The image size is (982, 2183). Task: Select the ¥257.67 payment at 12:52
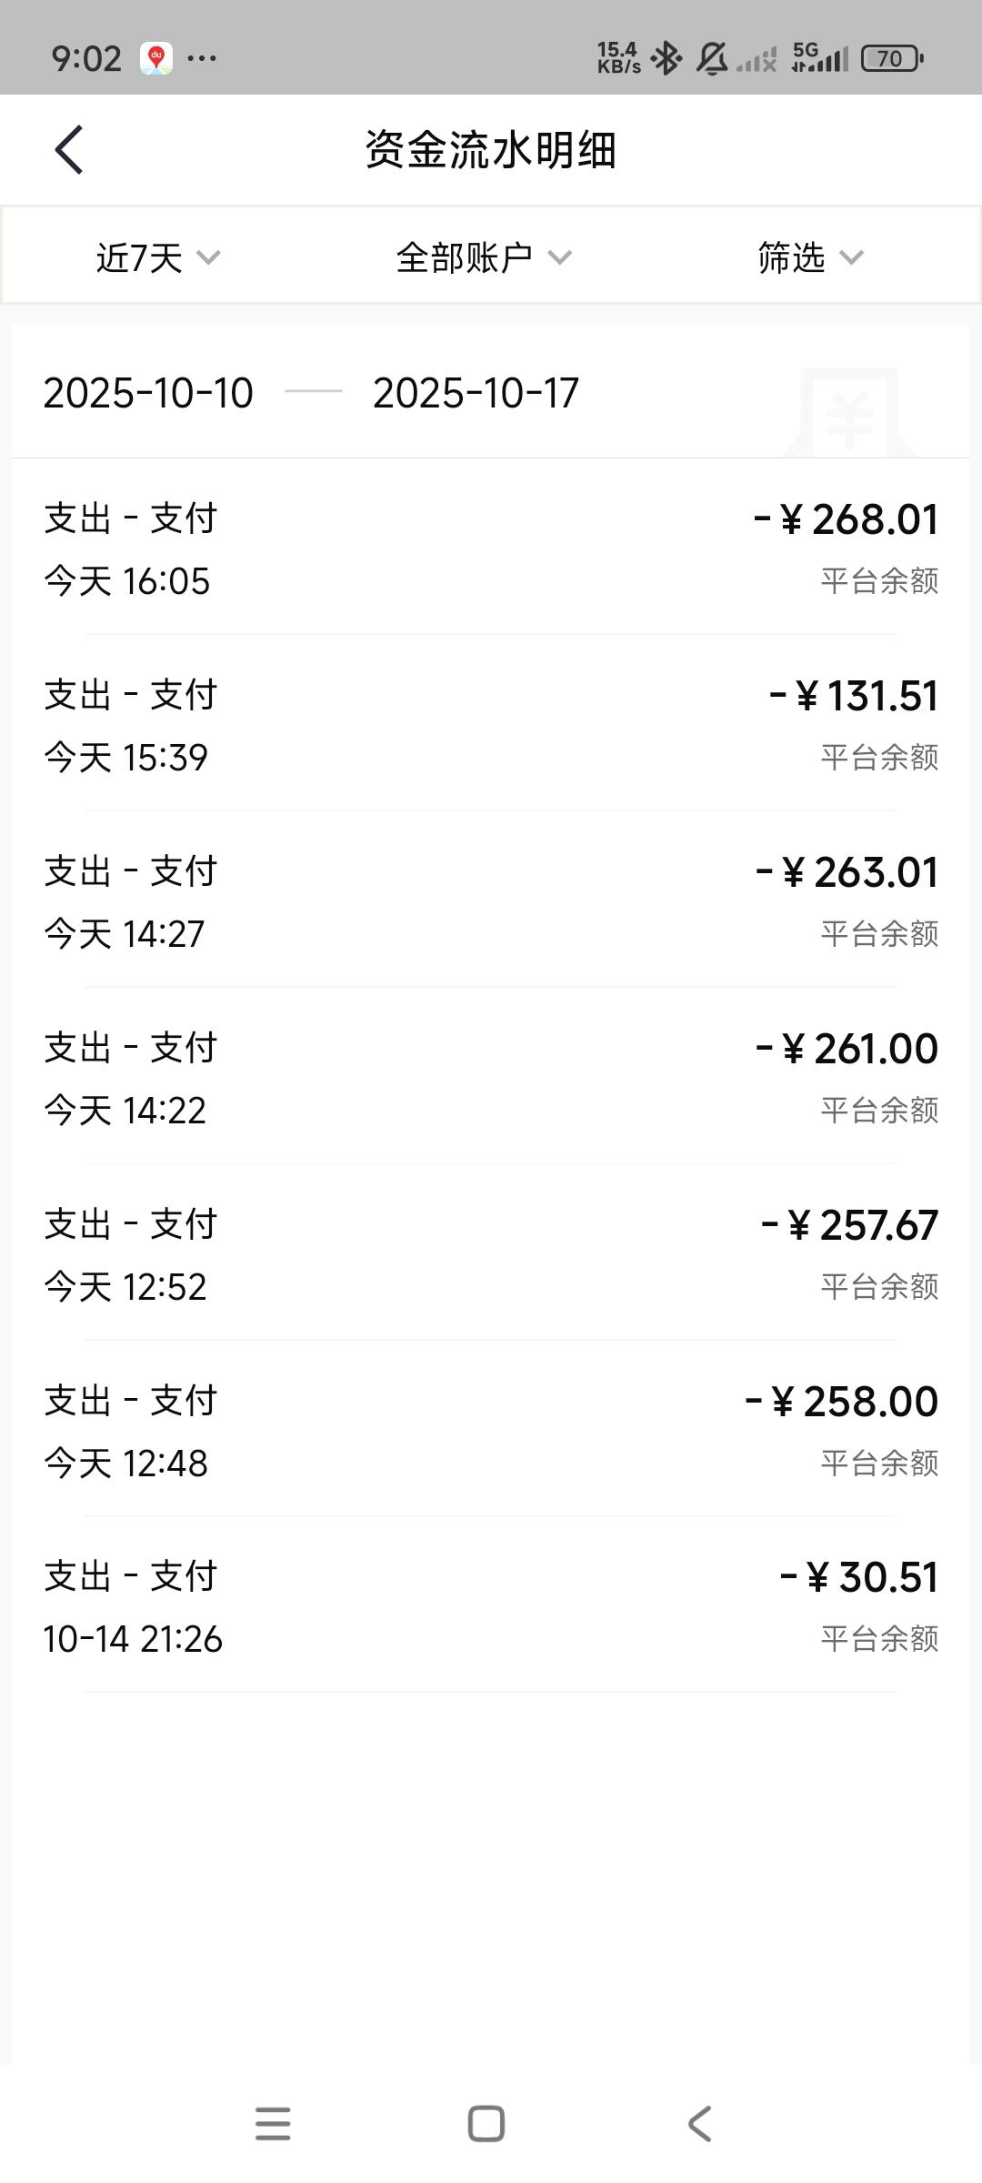[491, 1254]
